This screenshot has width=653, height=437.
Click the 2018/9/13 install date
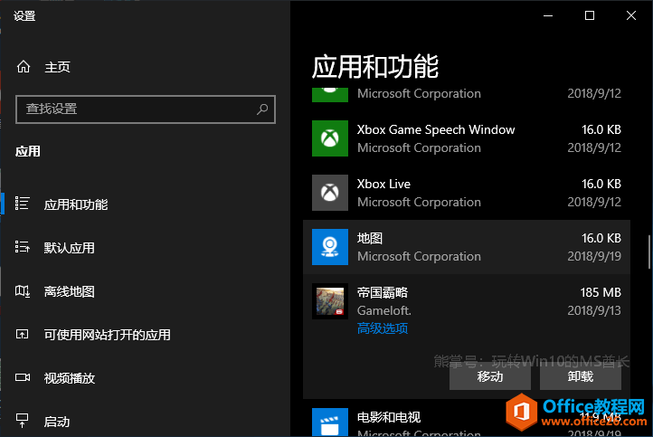point(594,310)
